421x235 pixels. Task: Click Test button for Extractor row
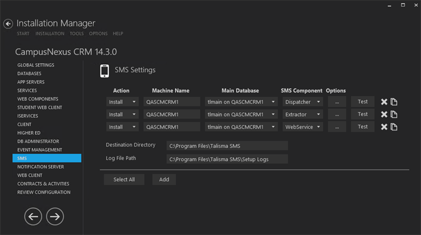click(x=363, y=114)
